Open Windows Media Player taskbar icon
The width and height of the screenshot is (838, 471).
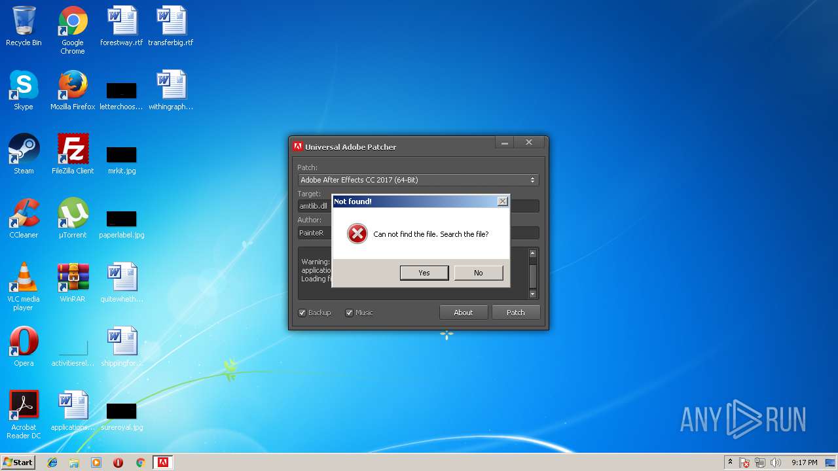point(96,462)
